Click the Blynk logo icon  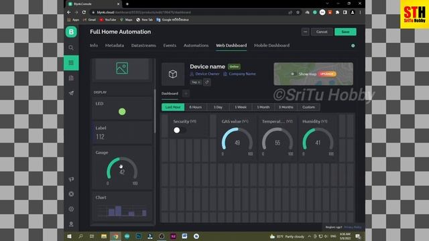[71, 32]
